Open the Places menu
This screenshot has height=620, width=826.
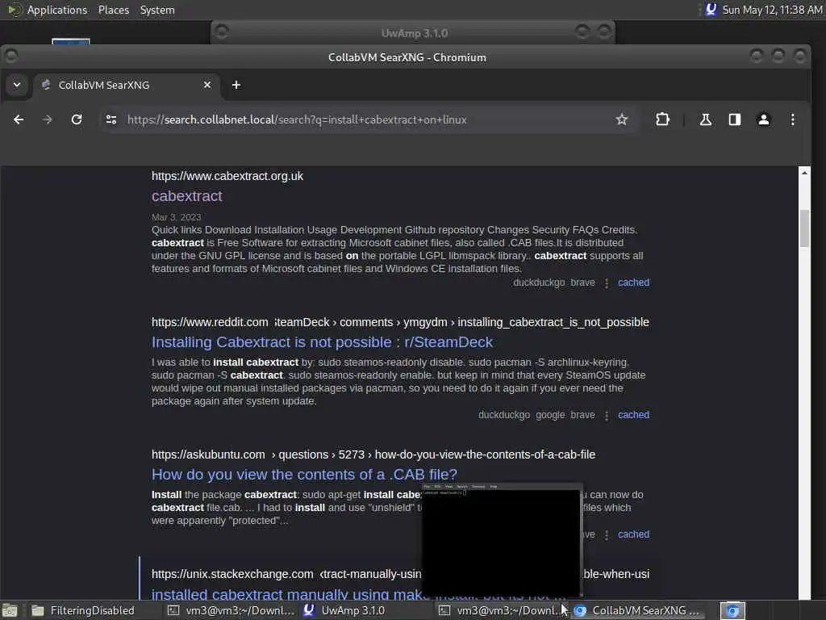click(x=113, y=10)
